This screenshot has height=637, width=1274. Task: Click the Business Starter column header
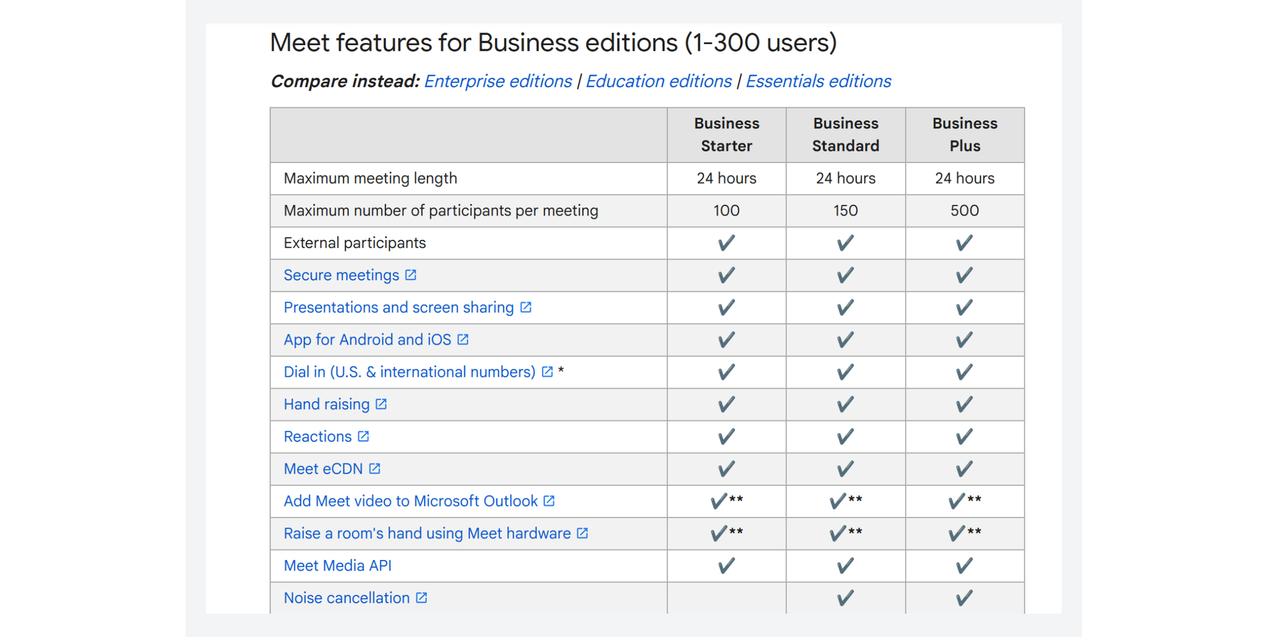726,135
